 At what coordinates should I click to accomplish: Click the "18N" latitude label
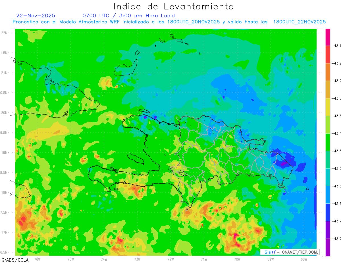pyautogui.click(x=5, y=192)
